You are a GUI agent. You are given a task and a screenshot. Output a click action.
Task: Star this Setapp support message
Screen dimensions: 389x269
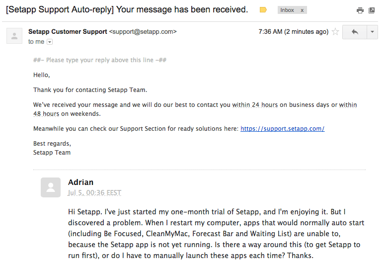click(x=335, y=32)
